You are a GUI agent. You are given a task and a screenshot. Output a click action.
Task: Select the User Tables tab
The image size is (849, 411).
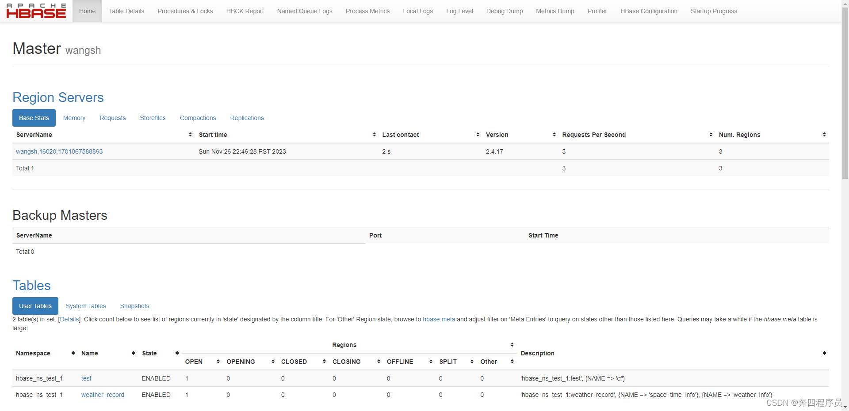click(x=35, y=306)
